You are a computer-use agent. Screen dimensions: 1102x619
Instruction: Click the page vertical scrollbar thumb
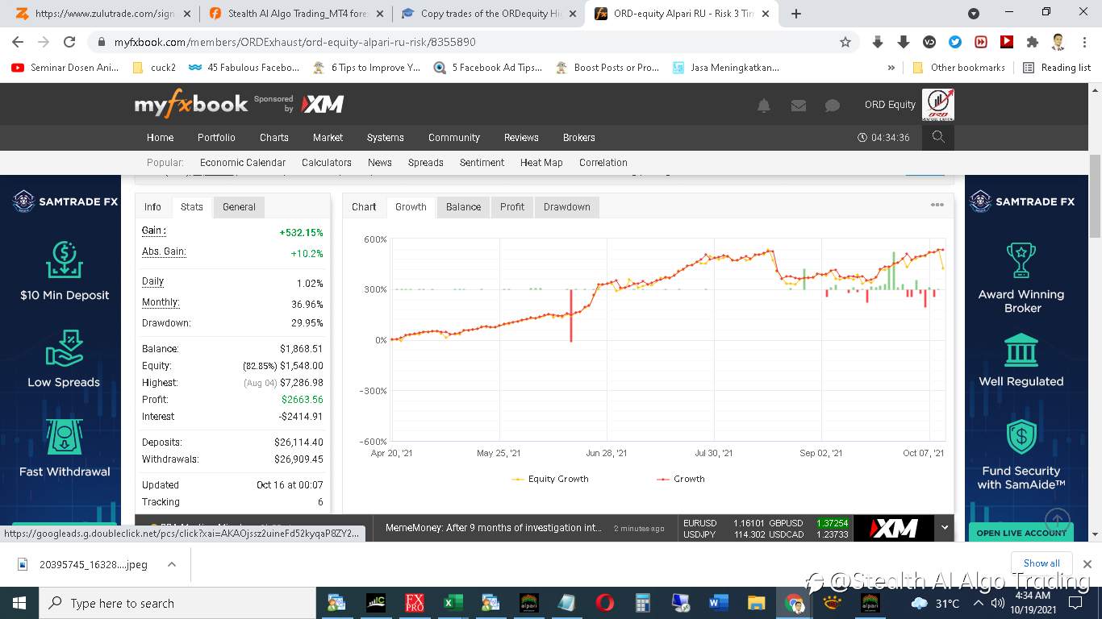point(1095,197)
